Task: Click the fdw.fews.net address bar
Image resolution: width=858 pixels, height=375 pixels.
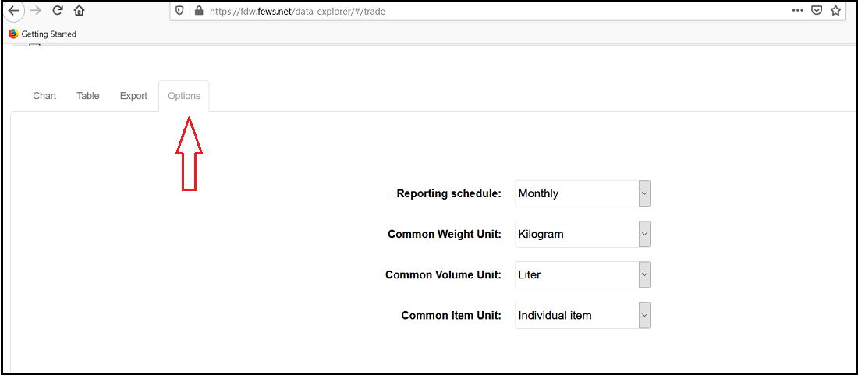Action: 468,11
